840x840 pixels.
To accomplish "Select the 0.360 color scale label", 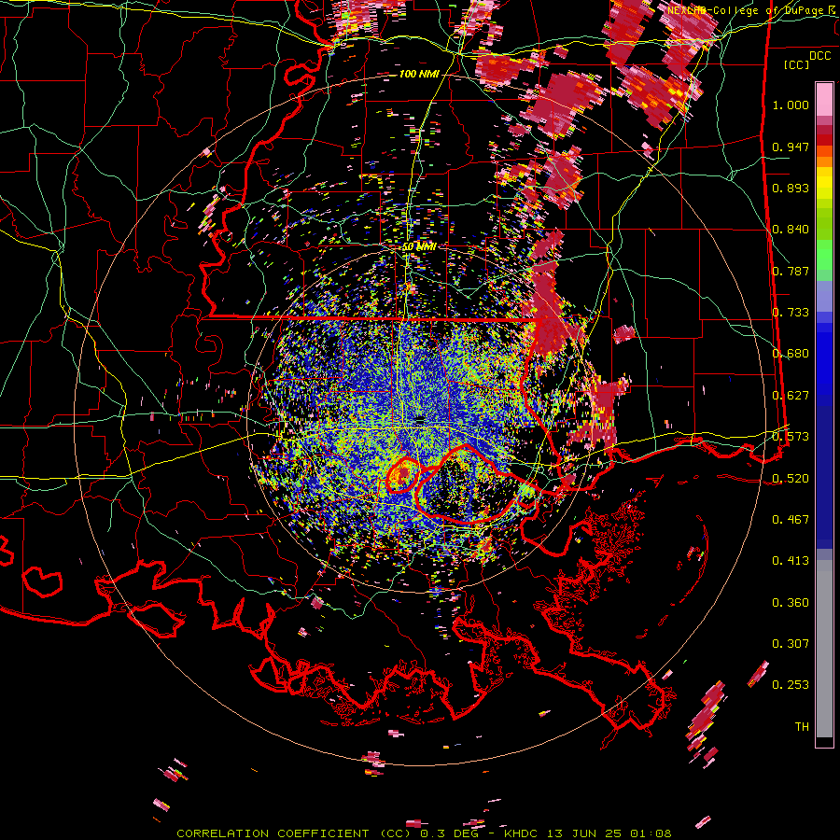I will (x=791, y=603).
